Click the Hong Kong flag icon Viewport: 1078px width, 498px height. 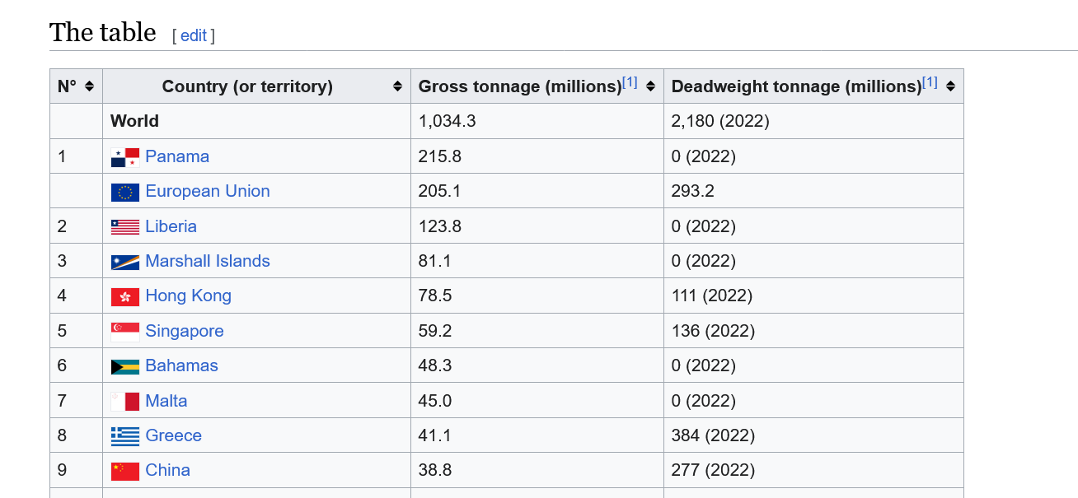tap(125, 296)
